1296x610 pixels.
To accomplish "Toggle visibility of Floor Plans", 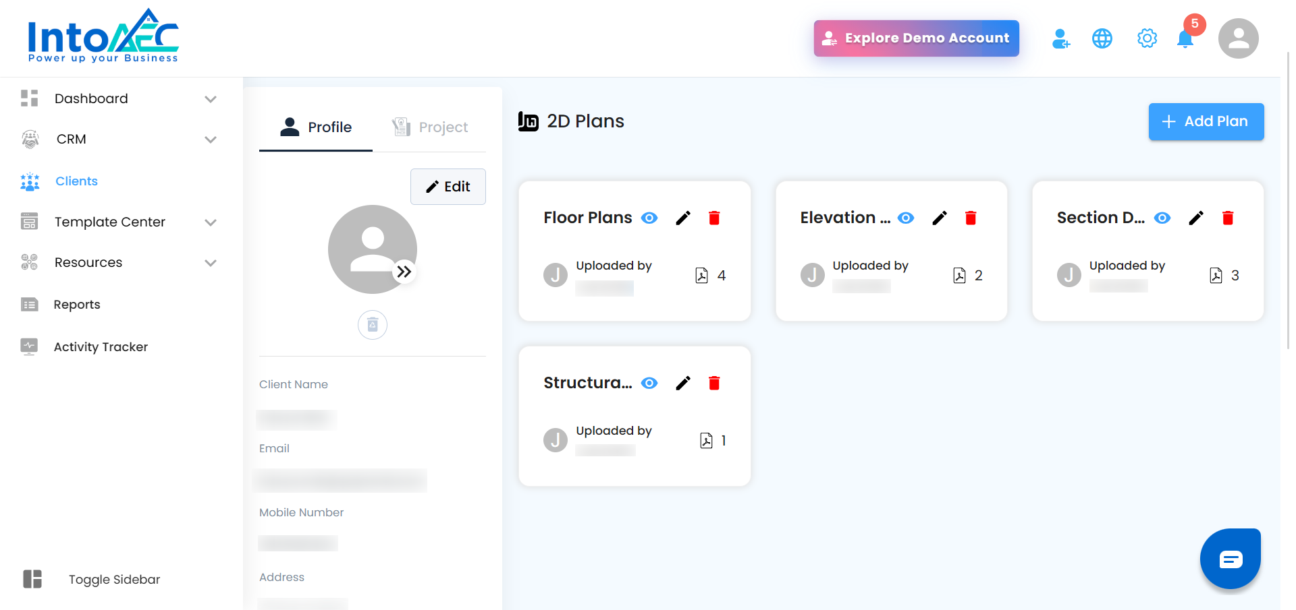I will coord(649,218).
